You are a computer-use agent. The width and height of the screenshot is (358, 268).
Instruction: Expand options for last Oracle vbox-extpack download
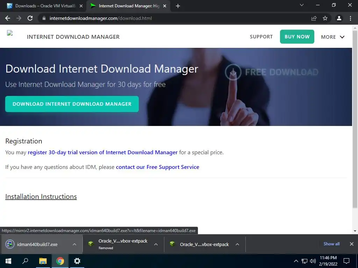click(x=237, y=244)
